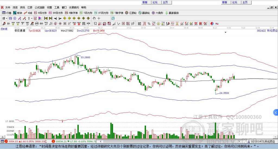The width and height of the screenshot is (278, 149).
Task: Jump to first bar with skip-back arrow
Action: point(46,18)
